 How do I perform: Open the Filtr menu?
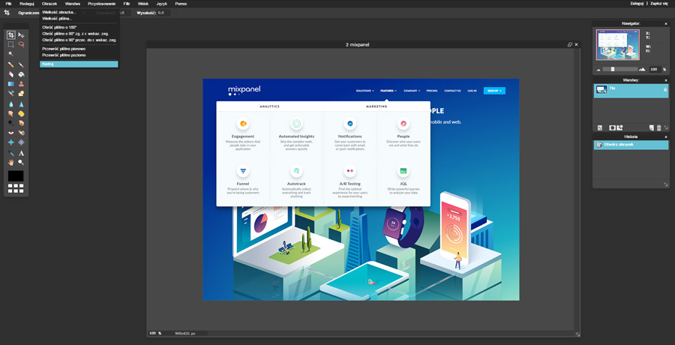[127, 4]
